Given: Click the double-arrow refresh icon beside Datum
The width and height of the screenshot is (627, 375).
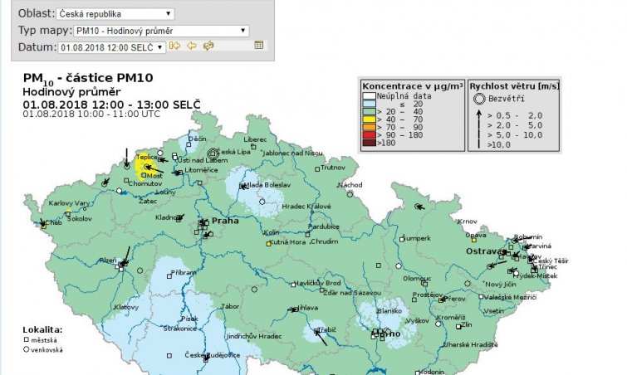Looking at the screenshot, I should coord(208,46).
